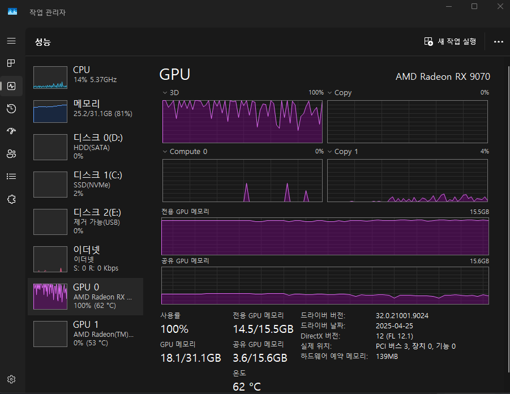Click the AMD Radeon RX 9070 title
This screenshot has height=394, width=510.
443,77
